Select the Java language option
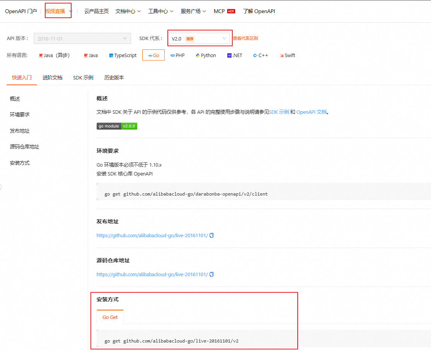This screenshot has width=431, height=351. pyautogui.click(x=91, y=56)
